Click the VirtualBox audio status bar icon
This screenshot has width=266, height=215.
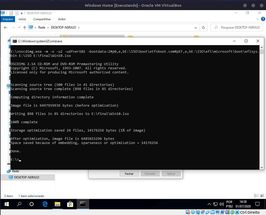pos(198,212)
